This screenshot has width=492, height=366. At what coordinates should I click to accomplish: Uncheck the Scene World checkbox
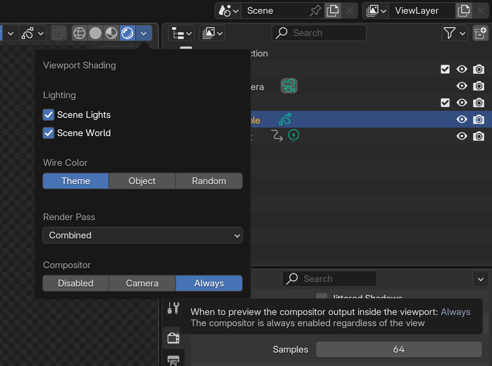pyautogui.click(x=49, y=133)
